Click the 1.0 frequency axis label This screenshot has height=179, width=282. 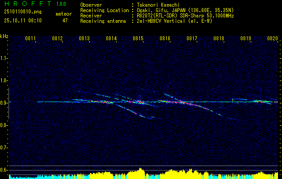4,81
